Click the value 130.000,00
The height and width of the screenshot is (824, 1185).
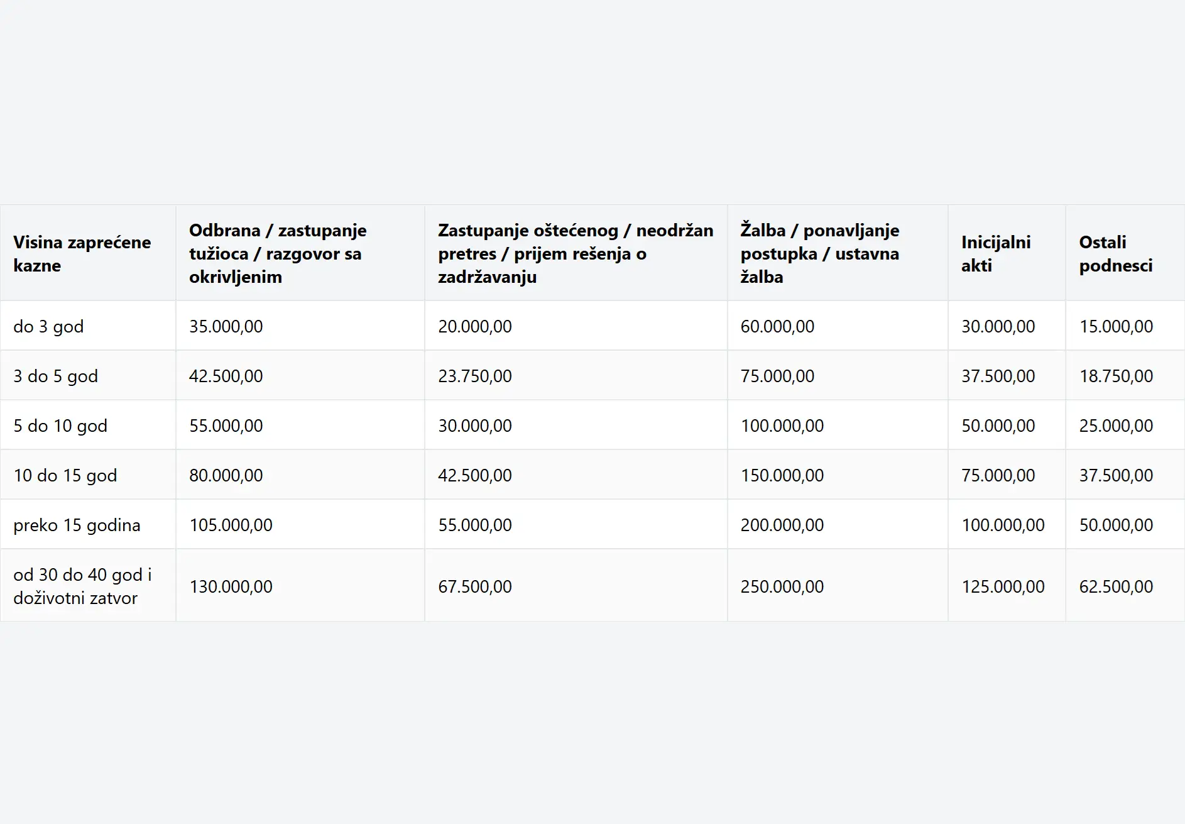(x=231, y=586)
